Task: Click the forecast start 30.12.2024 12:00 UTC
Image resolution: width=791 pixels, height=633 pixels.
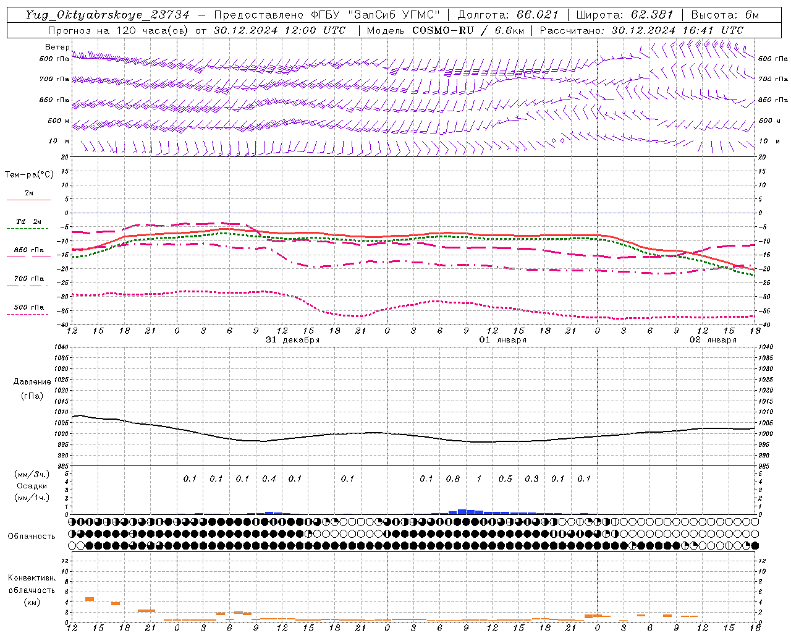Action: click(280, 30)
